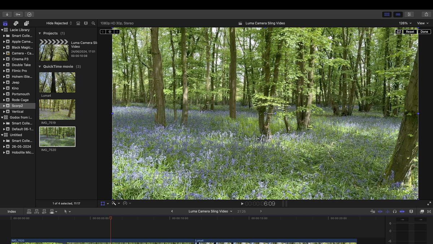Open the Hide Rejected filter dropdown
This screenshot has width=433, height=244.
point(59,23)
